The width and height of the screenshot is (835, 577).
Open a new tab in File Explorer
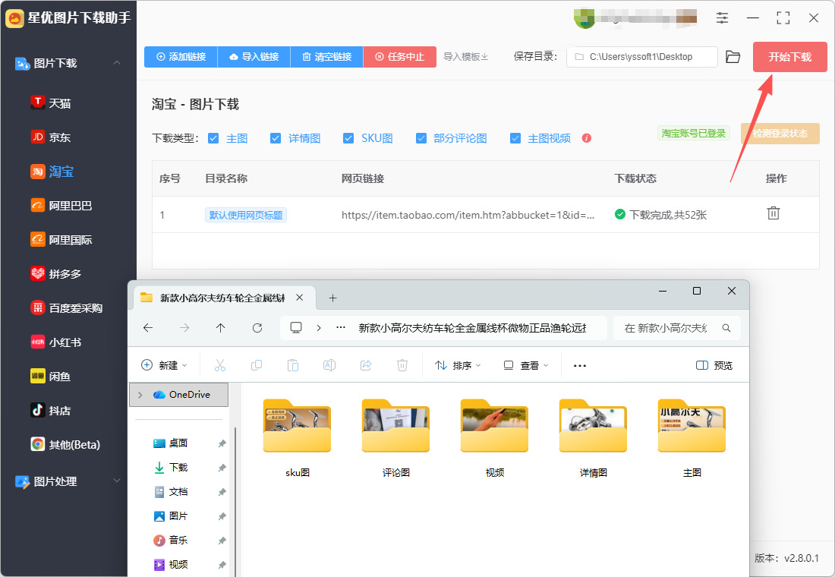pos(332,298)
